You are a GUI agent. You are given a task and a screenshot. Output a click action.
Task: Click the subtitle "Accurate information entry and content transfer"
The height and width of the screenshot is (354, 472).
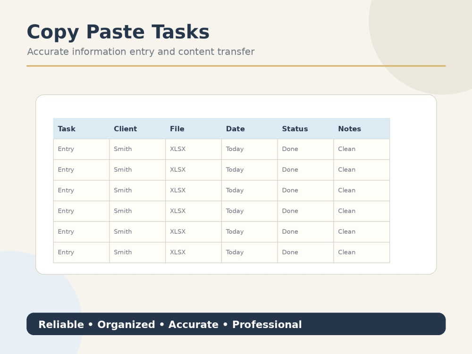[141, 52]
